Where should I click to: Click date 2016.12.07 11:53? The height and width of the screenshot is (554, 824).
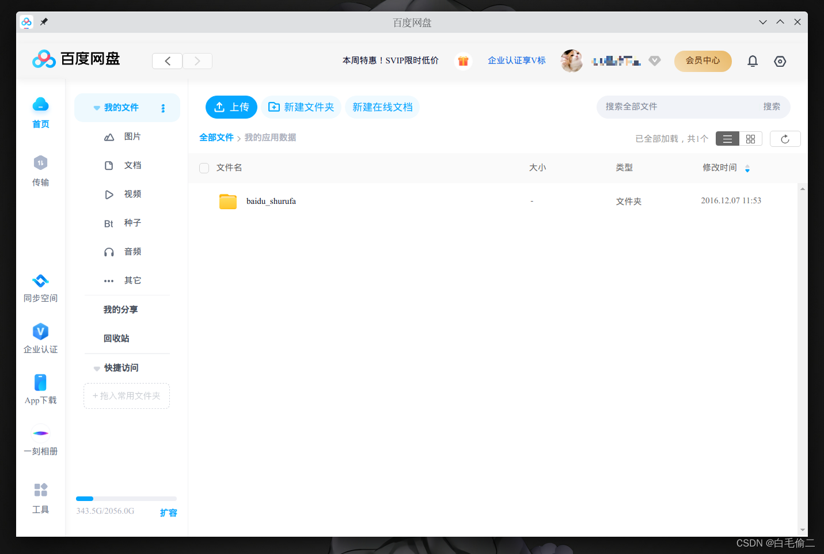731,200
